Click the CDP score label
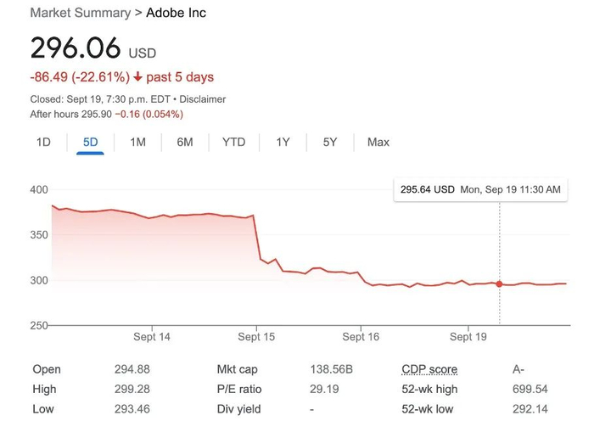The image size is (594, 438). [x=429, y=369]
